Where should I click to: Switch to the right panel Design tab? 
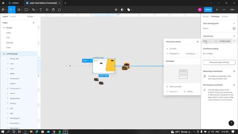pyautogui.click(x=206, y=16)
